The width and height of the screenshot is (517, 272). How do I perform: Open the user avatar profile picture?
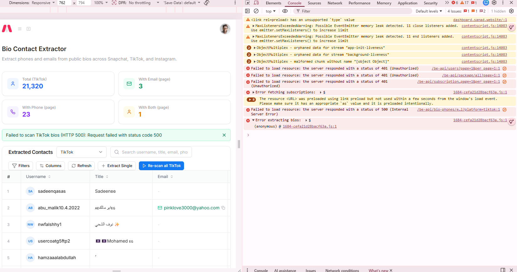point(225,29)
